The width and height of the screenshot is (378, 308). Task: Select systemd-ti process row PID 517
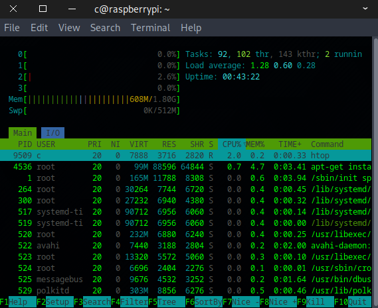pos(185,212)
